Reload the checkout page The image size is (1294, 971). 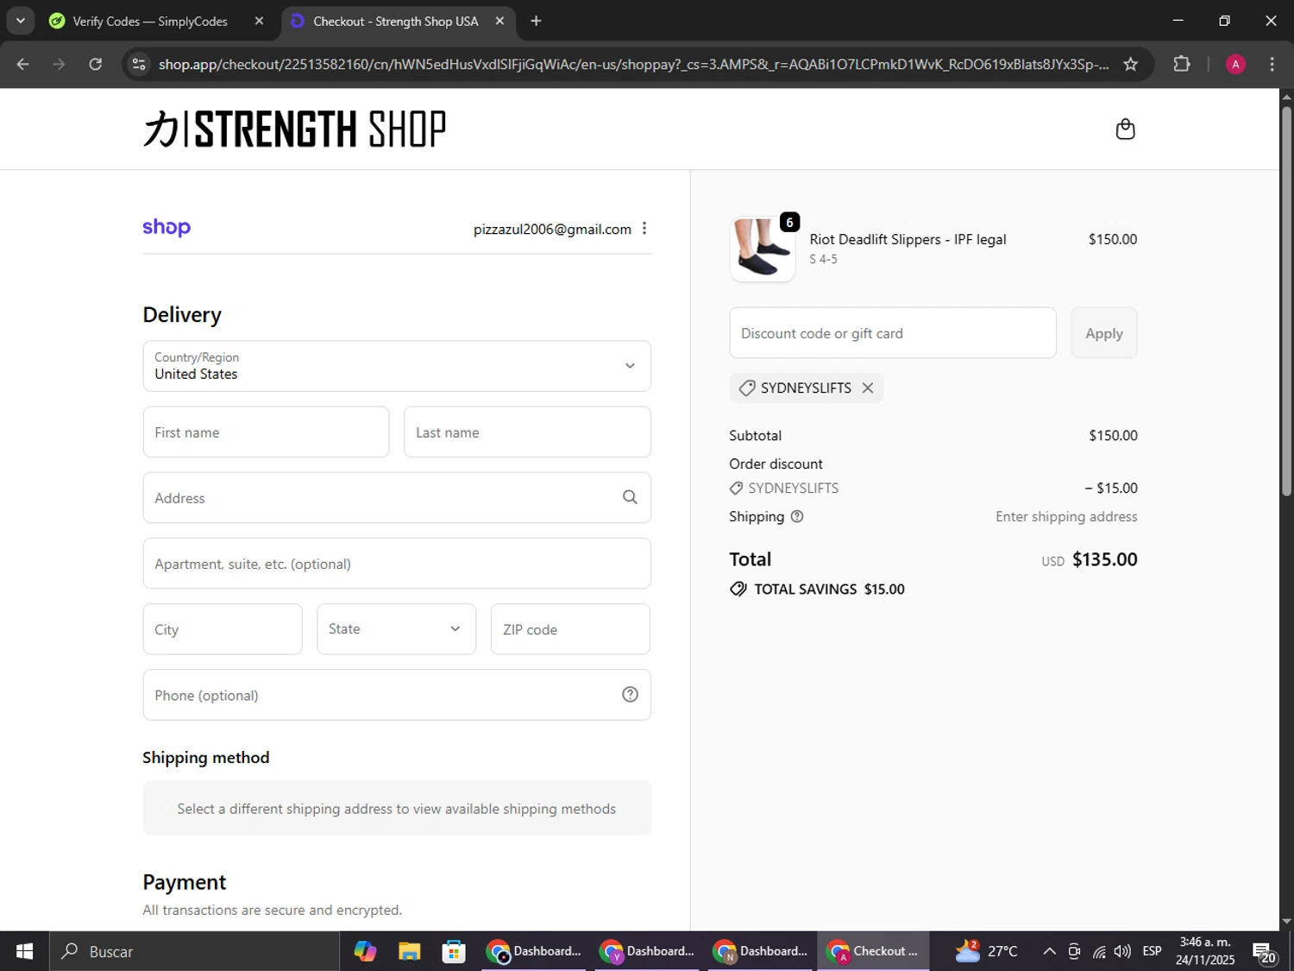click(96, 64)
